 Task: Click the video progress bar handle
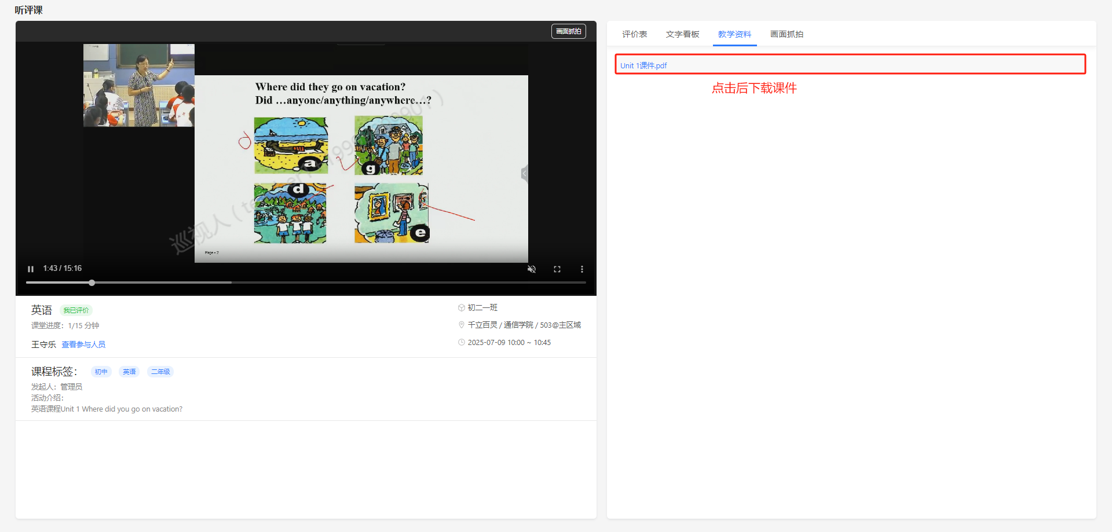92,282
